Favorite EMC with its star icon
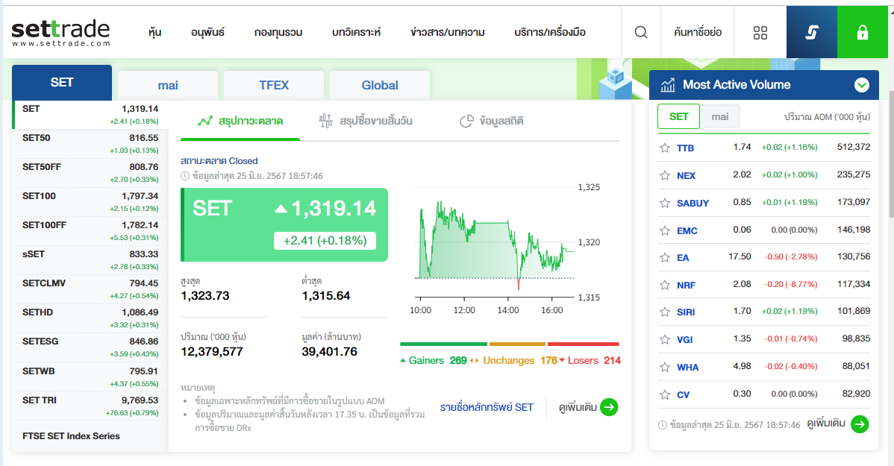 click(665, 230)
